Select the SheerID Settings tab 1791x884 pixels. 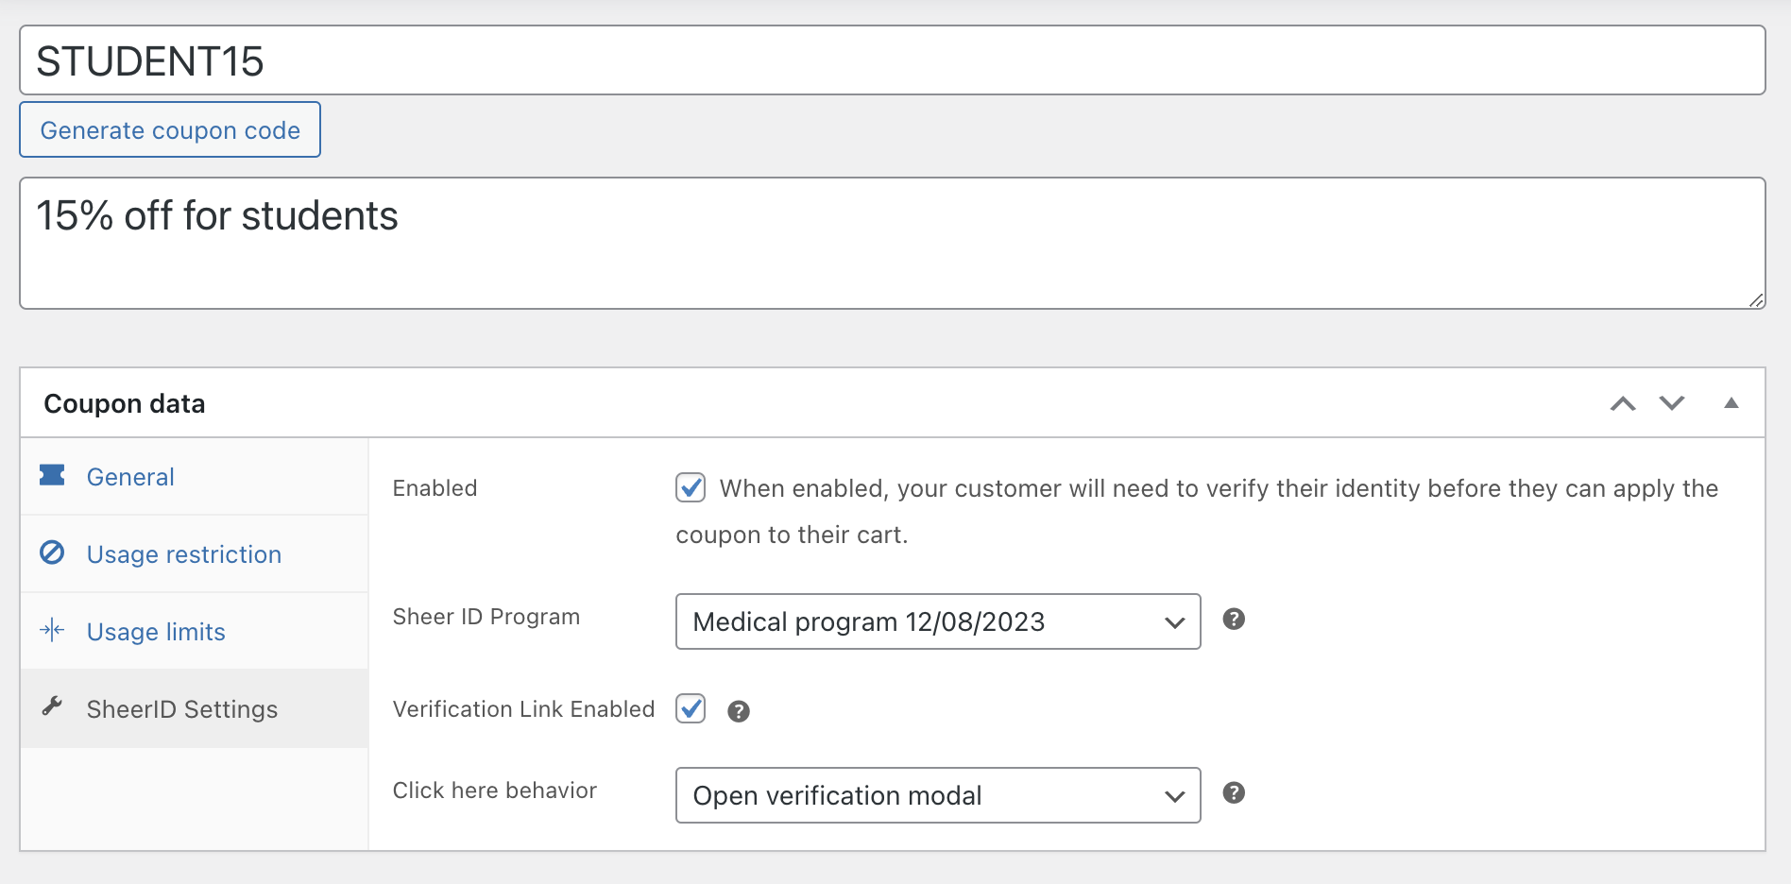pyautogui.click(x=195, y=708)
